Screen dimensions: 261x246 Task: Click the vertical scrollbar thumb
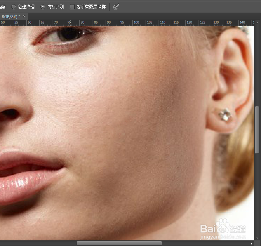[257, 130]
